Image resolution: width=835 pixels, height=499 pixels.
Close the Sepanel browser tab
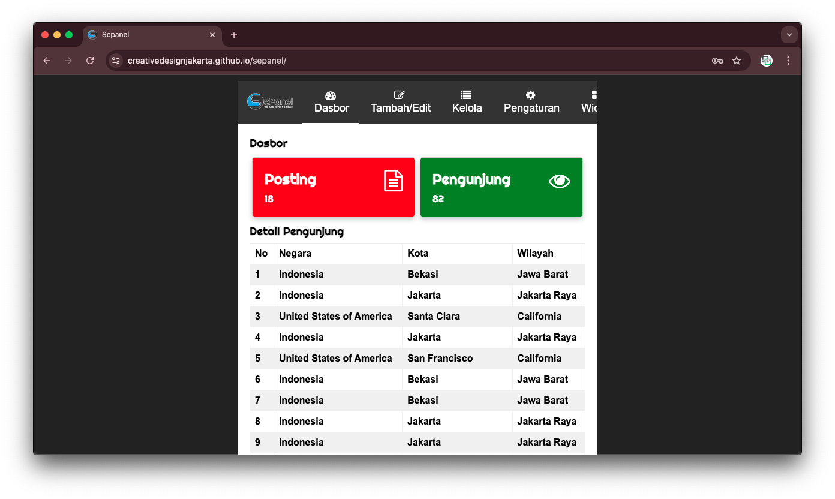pos(212,35)
